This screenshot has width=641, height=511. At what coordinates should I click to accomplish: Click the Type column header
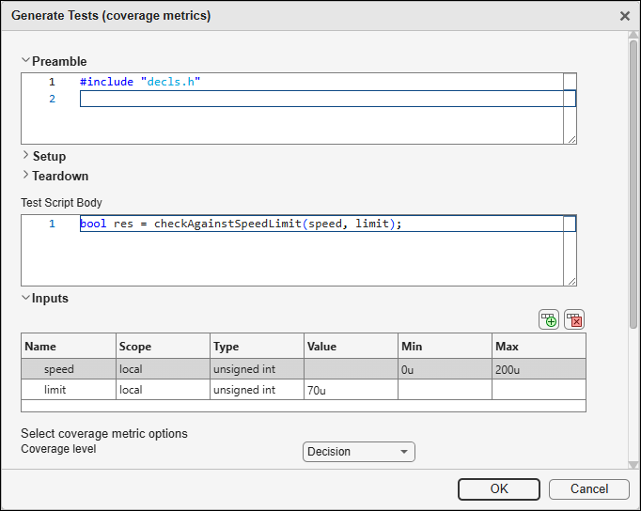coord(258,347)
